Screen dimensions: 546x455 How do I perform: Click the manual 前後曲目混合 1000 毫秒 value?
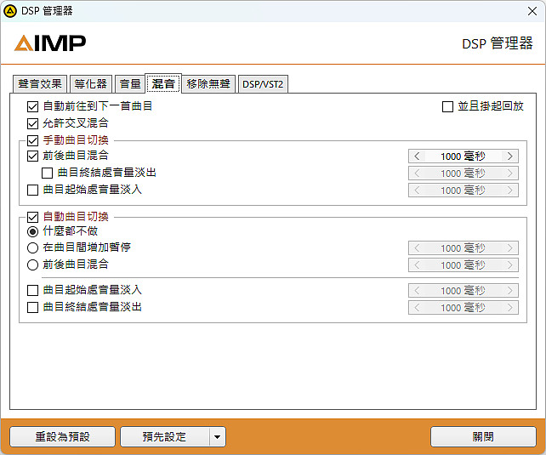point(464,156)
